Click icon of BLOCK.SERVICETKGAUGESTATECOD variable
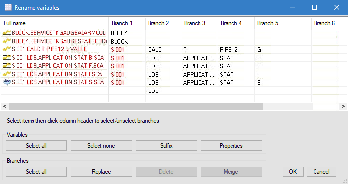The width and height of the screenshot is (348, 184). (7, 41)
